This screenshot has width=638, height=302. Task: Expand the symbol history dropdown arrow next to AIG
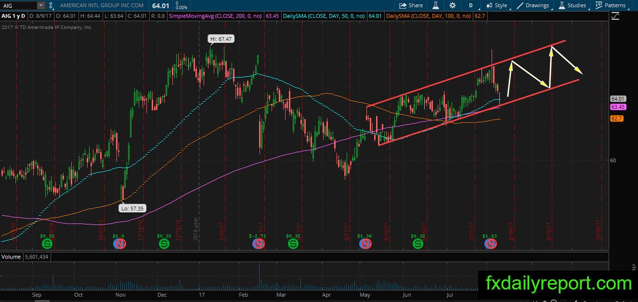tap(41, 5)
